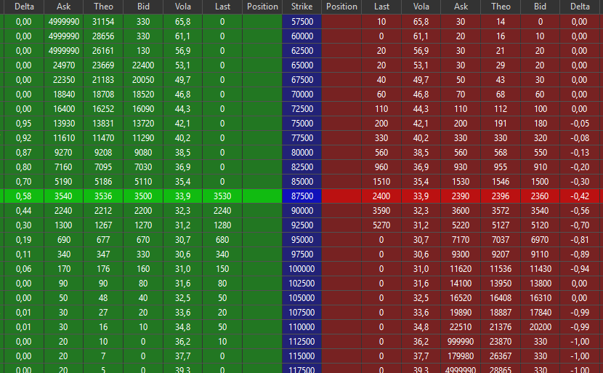Click the put-side Delta column header

coord(580,7)
